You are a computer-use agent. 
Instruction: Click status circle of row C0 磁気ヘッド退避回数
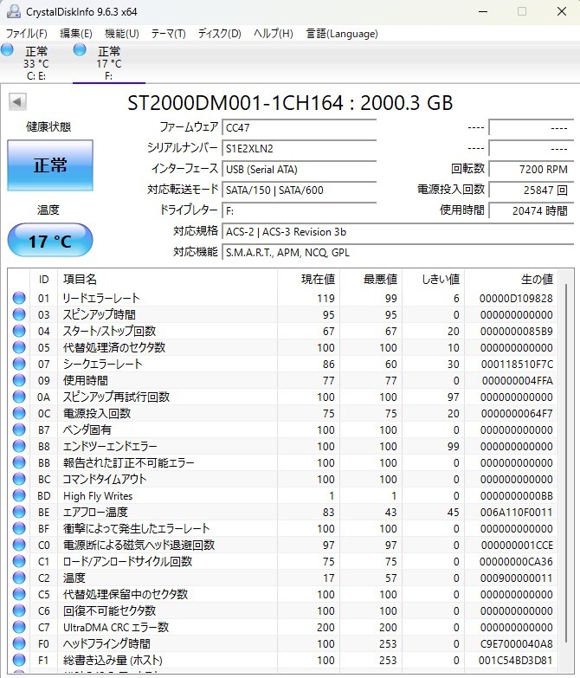19,545
